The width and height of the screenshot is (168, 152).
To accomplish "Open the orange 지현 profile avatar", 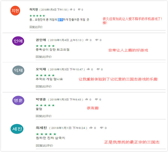I will click(15, 11).
